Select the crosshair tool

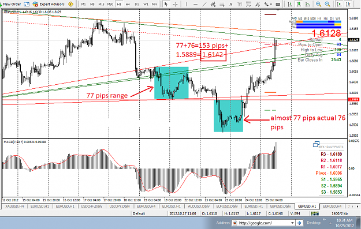click(175, 4)
